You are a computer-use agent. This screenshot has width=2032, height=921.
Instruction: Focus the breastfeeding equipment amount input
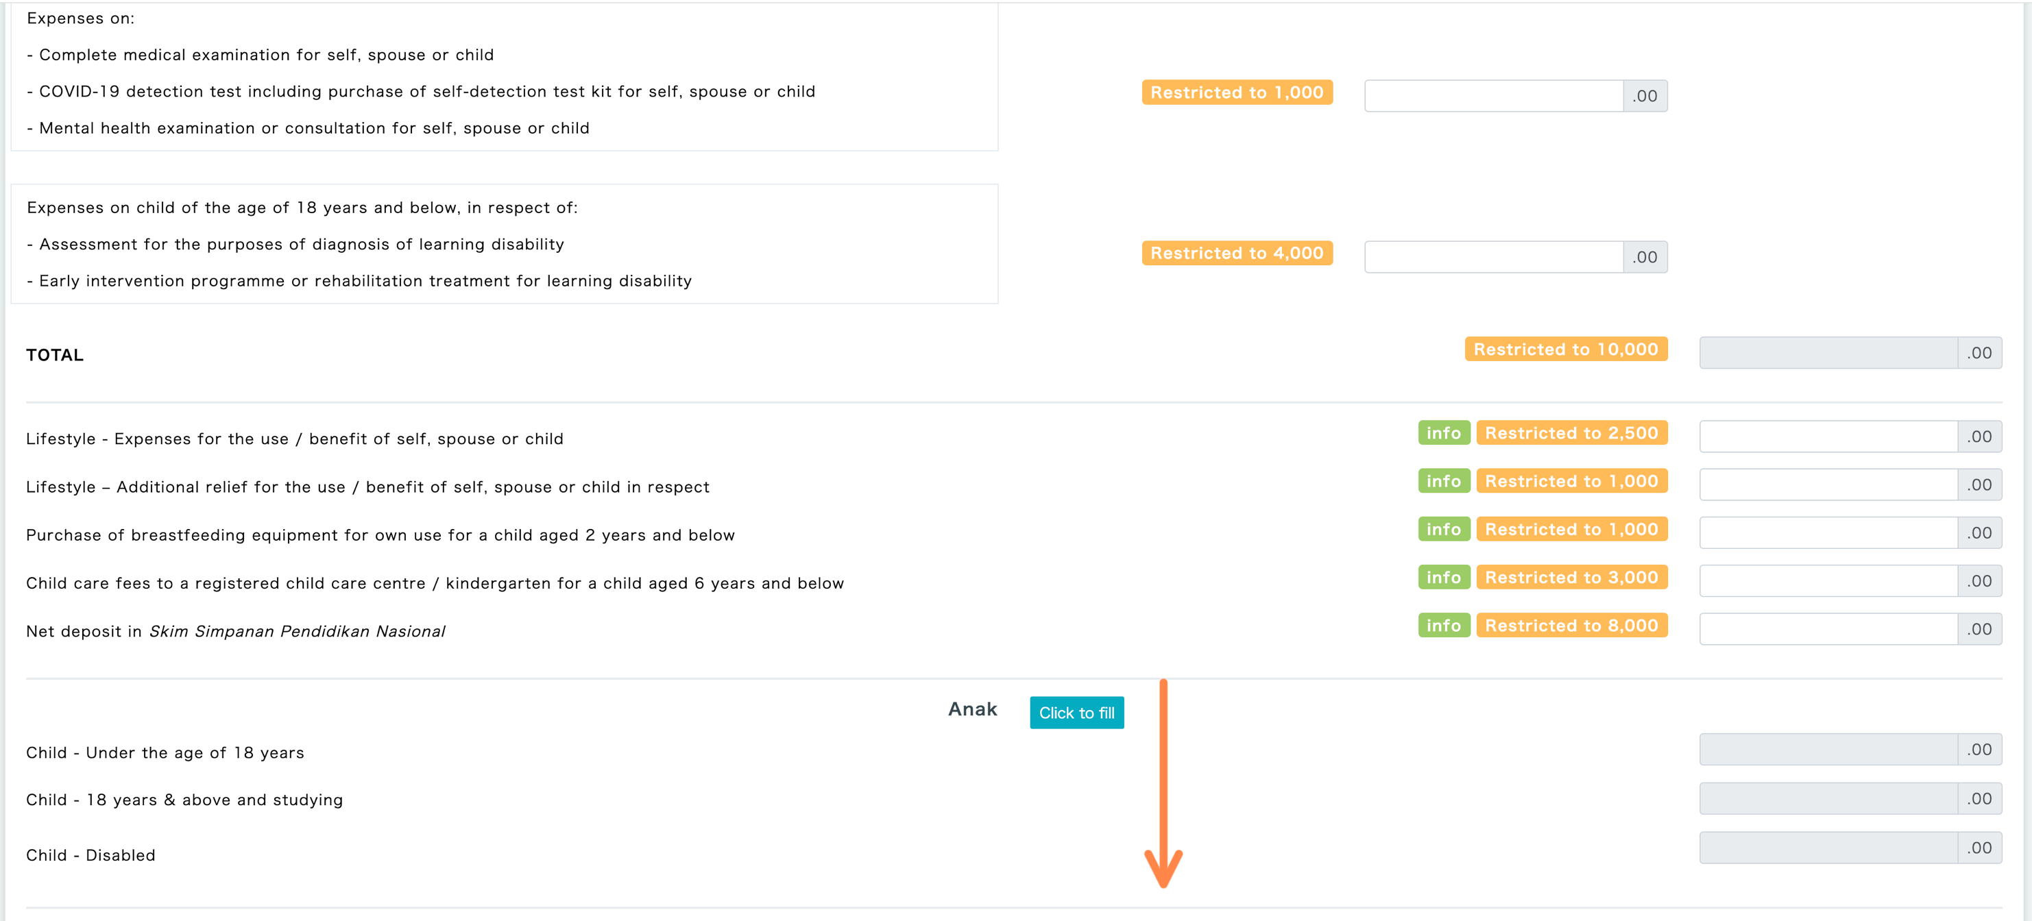point(1828,532)
